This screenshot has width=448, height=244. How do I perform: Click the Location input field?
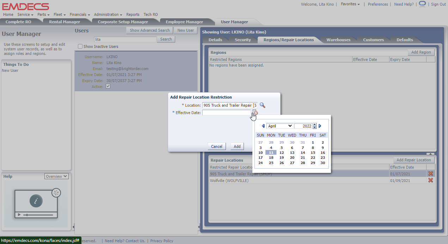(x=230, y=105)
